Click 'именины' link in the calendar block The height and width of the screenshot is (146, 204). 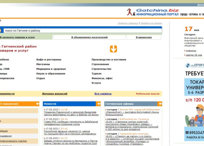coord(191,51)
